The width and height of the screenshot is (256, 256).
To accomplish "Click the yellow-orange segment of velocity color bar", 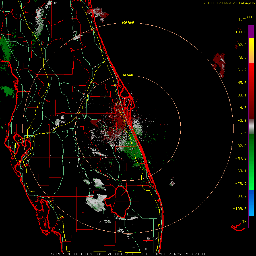I will [251, 51].
